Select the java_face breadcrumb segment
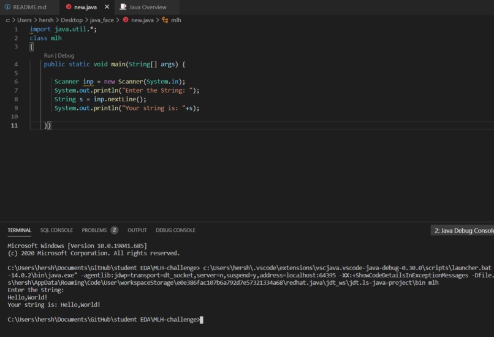The height and width of the screenshot is (337, 494). click(102, 20)
